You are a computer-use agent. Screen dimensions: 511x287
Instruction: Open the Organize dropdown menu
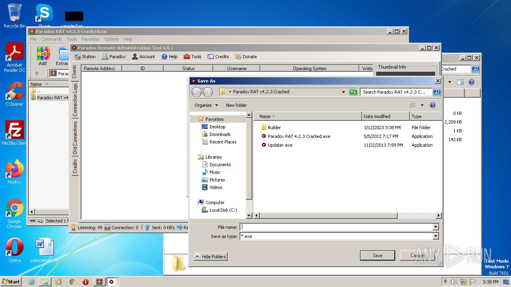(206, 105)
